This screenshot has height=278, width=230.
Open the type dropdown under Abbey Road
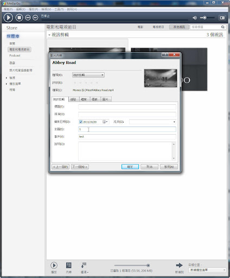tap(88, 75)
